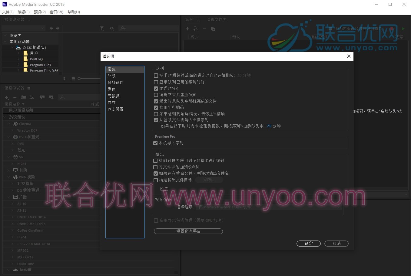Click the 重置所有警告 button
Screen dimensions: 411x276
tap(188, 231)
